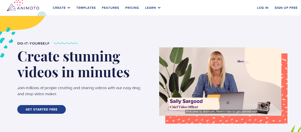
Task: Click the Apple logo on laptop
Action: [228, 102]
